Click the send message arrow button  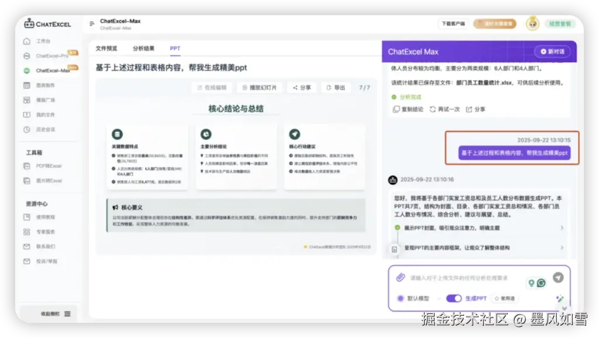tap(558, 278)
